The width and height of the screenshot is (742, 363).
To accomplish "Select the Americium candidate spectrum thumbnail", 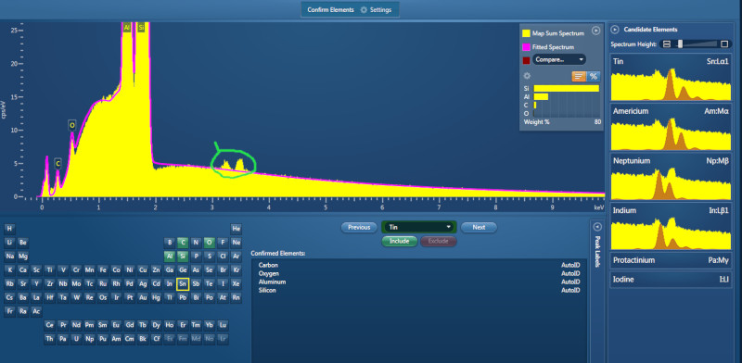I will click(x=671, y=128).
